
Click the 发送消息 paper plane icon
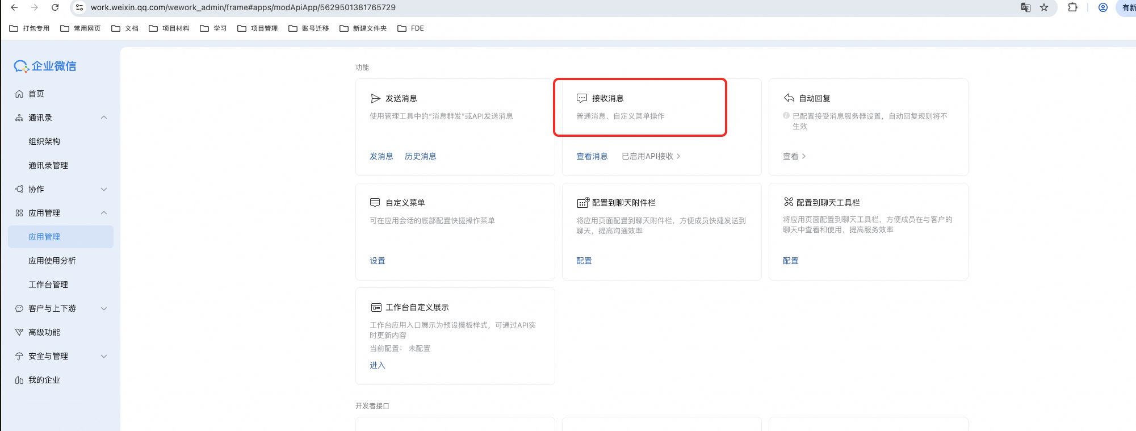pyautogui.click(x=375, y=98)
